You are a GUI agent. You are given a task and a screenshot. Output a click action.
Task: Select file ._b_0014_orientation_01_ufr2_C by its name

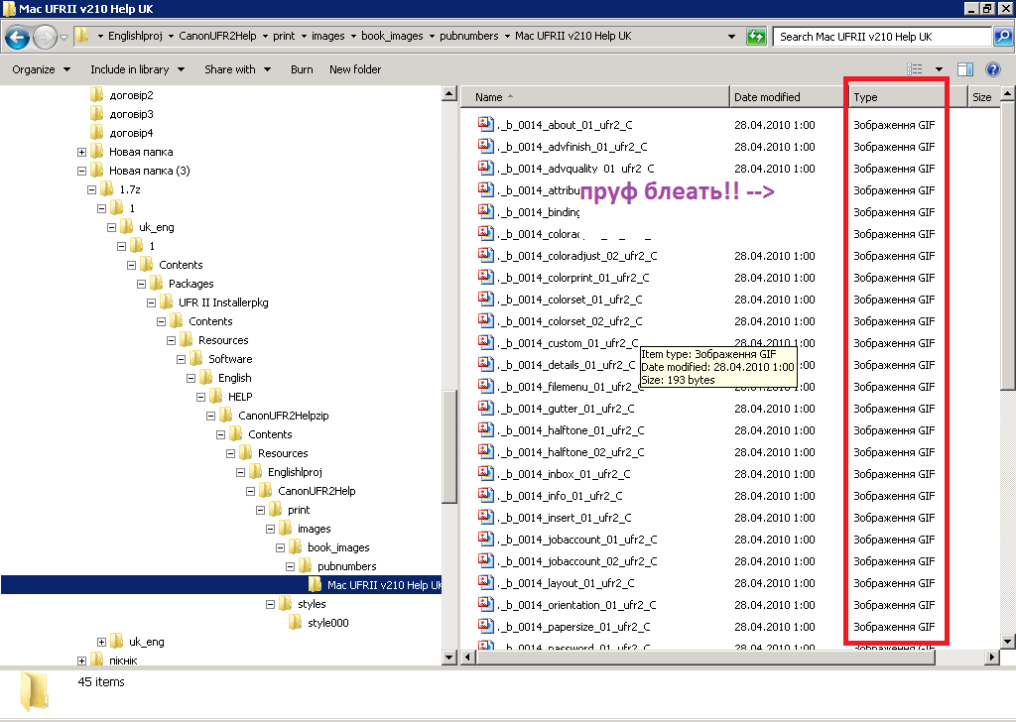click(576, 605)
